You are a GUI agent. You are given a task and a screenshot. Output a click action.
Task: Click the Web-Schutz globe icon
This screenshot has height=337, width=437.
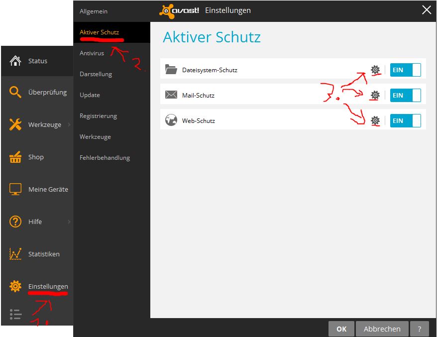(171, 120)
